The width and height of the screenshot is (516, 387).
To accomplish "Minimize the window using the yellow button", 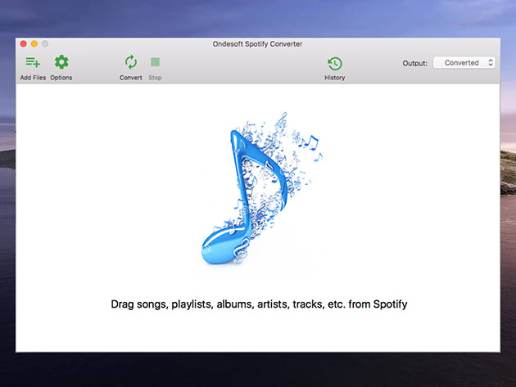I will click(x=34, y=43).
